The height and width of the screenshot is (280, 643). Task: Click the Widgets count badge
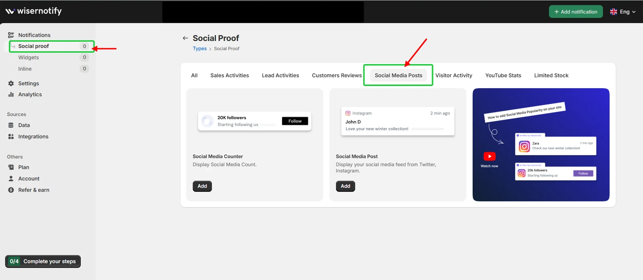click(84, 57)
